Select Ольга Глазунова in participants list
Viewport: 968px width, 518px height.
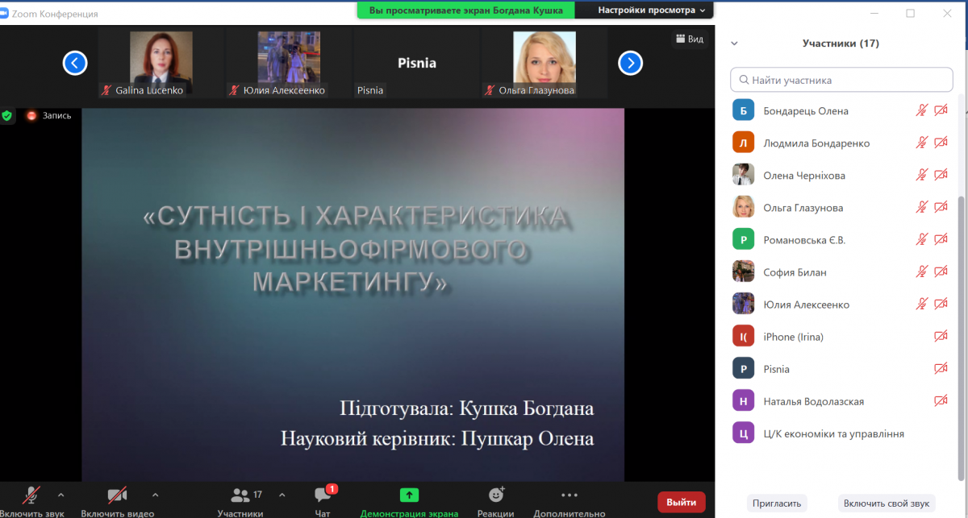[803, 208]
